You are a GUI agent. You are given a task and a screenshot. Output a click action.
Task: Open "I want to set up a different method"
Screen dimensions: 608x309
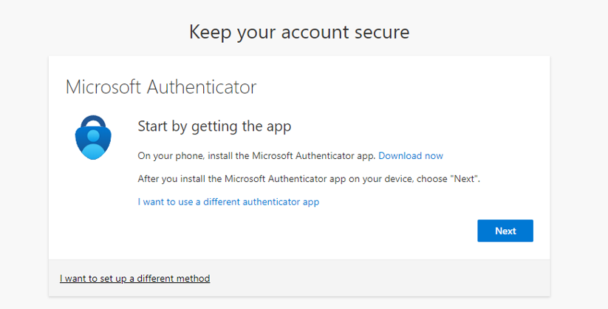(x=134, y=279)
